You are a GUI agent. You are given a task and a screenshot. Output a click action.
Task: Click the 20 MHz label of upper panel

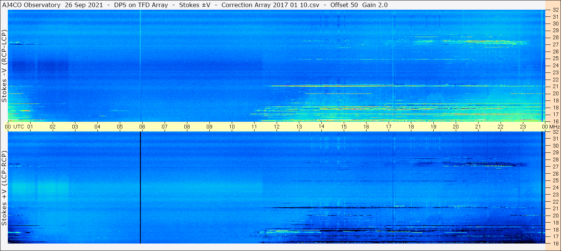[555, 93]
